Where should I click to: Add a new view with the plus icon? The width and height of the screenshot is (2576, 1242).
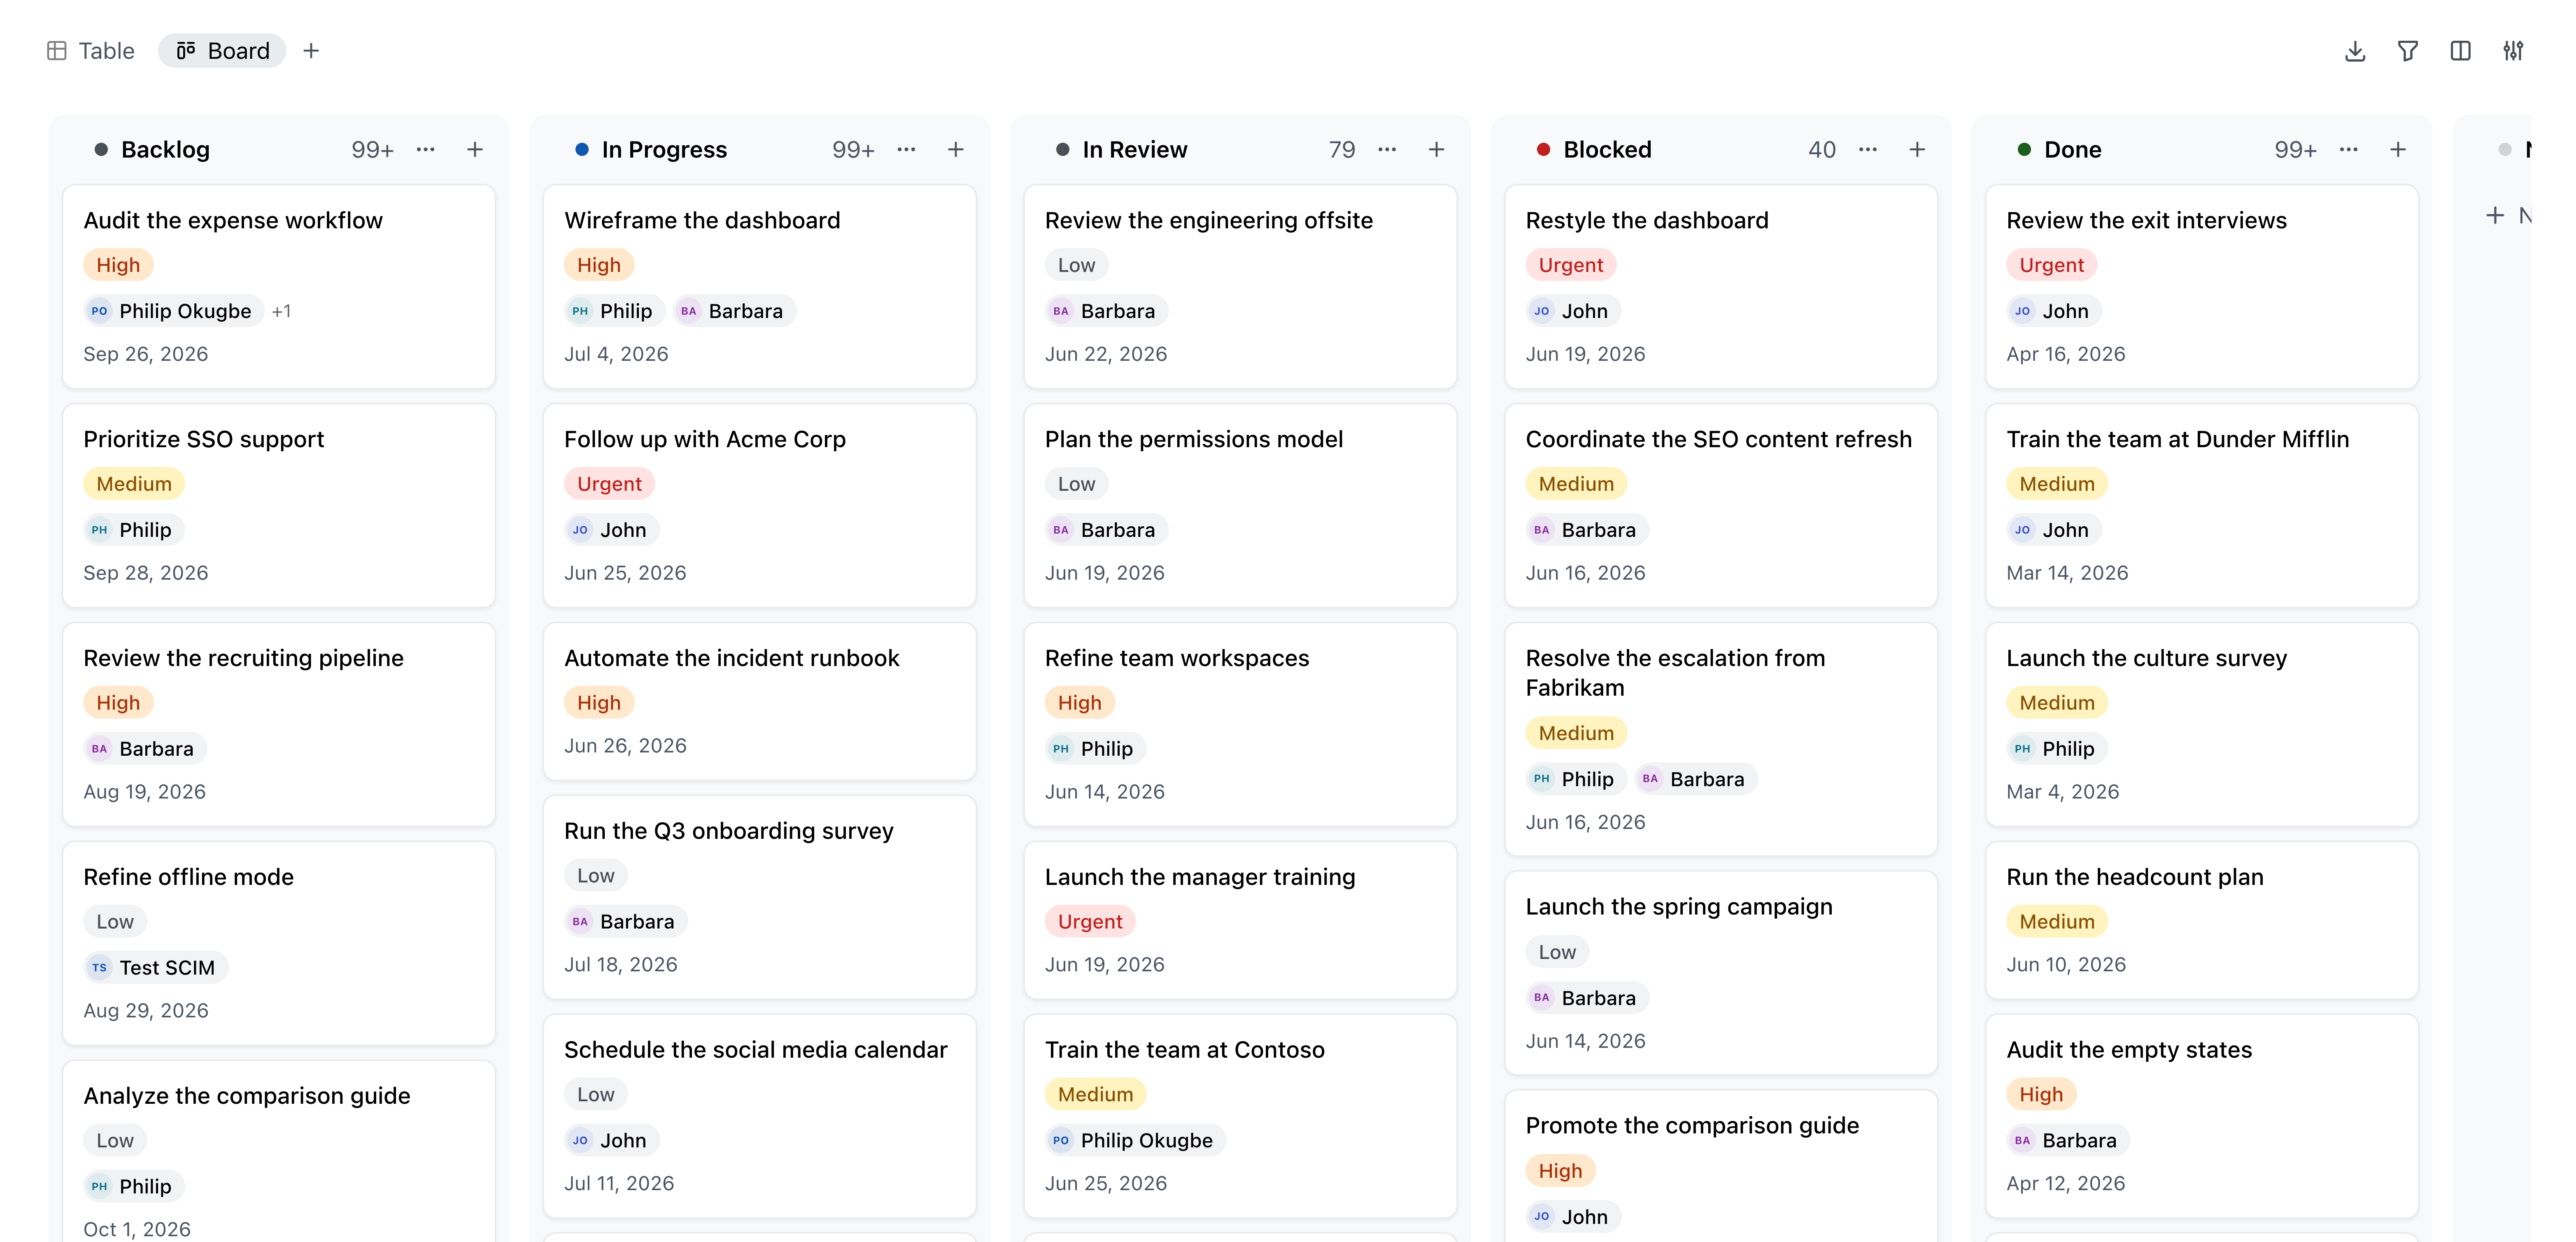[311, 51]
